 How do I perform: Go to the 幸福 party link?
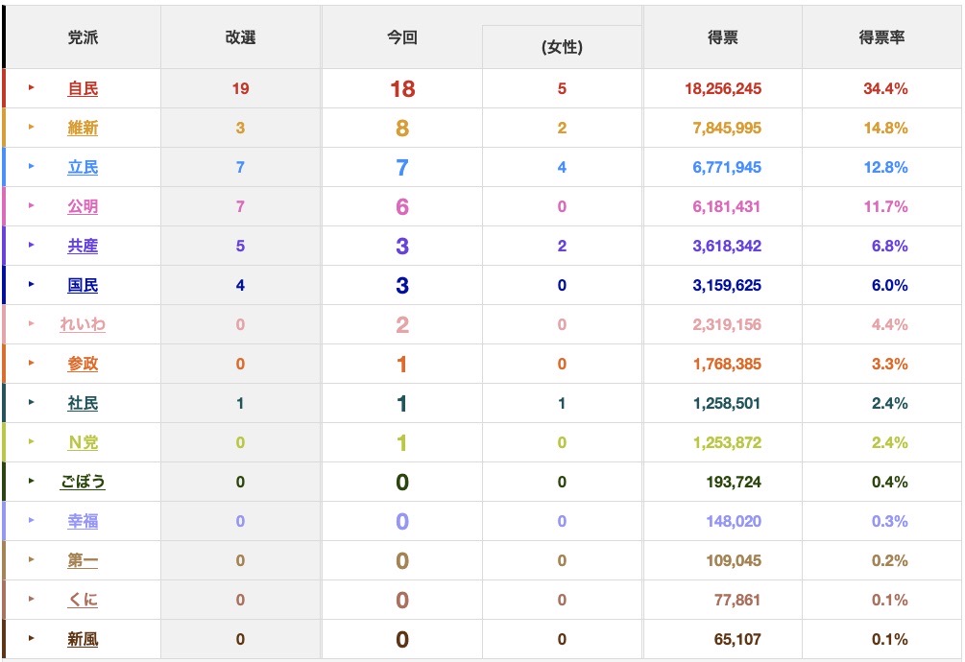[x=83, y=522]
